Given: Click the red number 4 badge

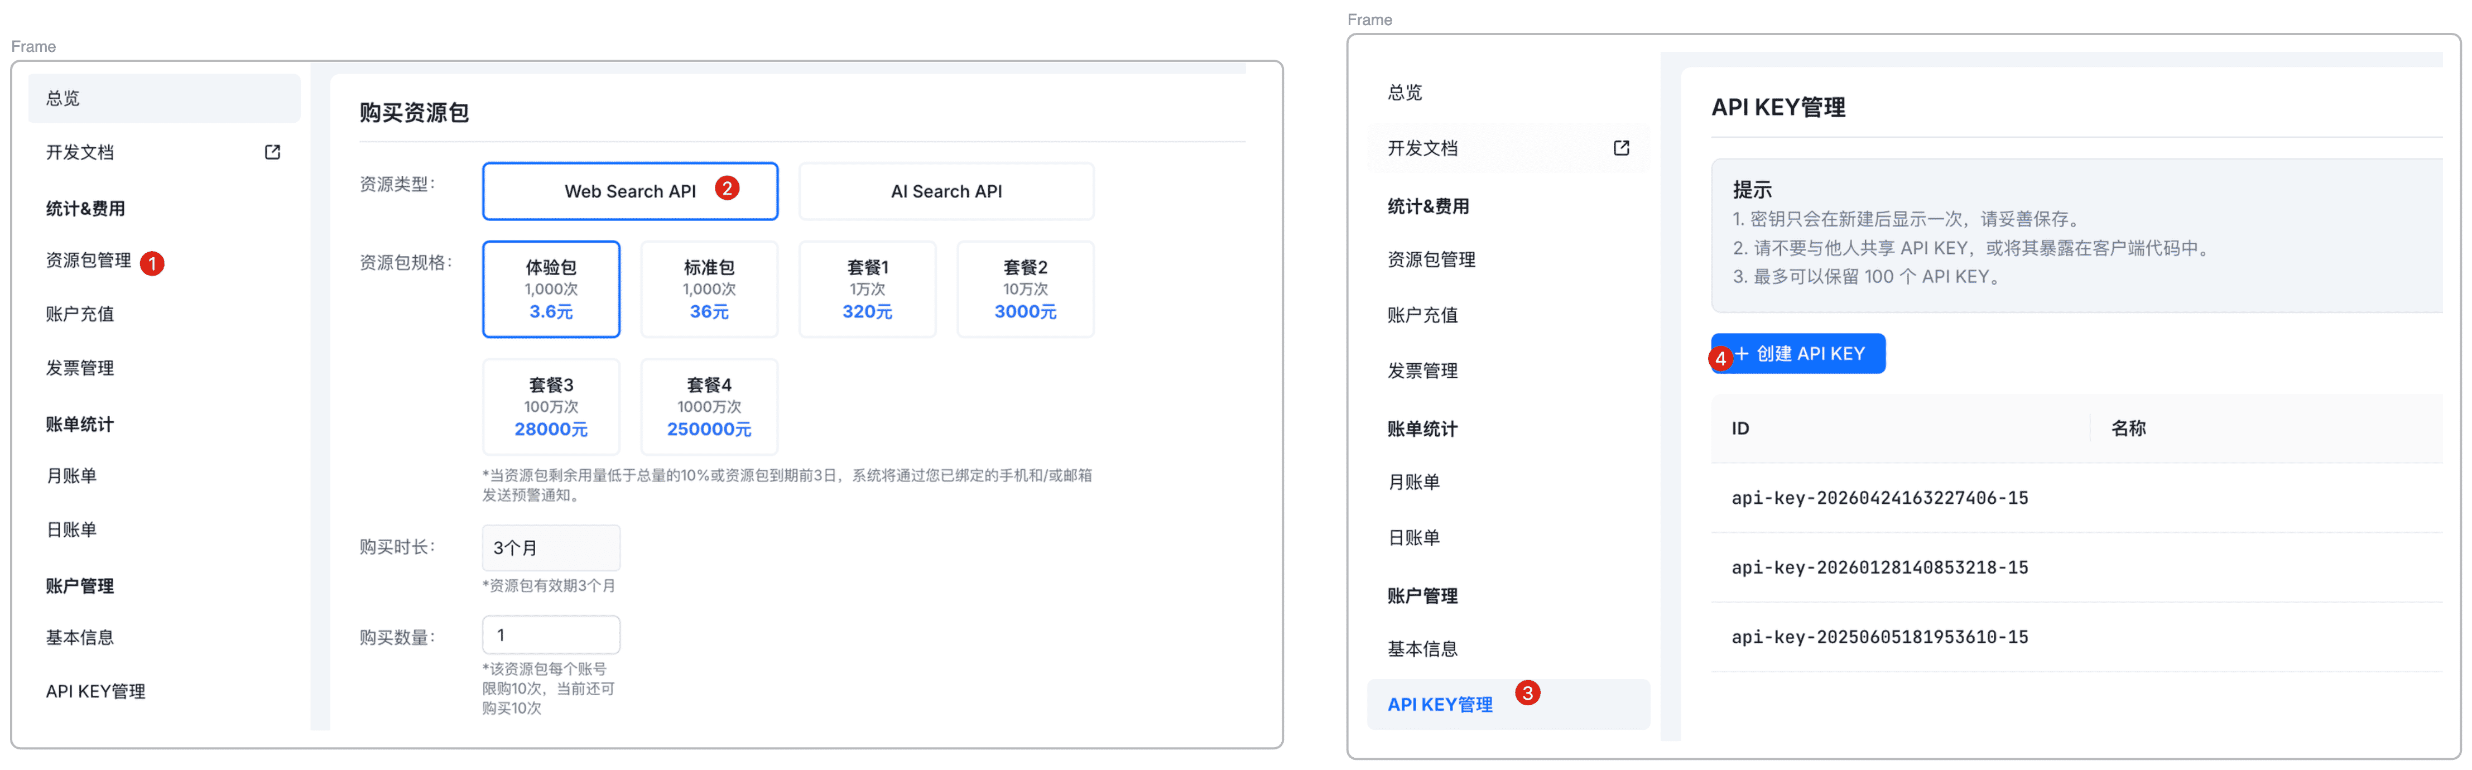Looking at the screenshot, I should point(1720,358).
